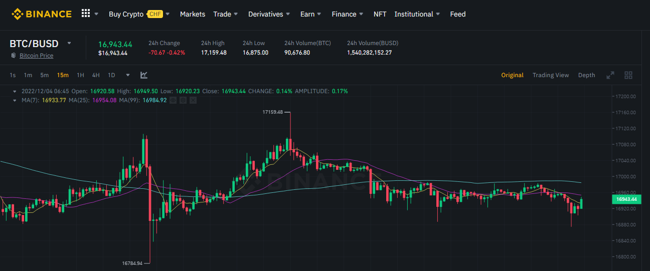
Task: Click the Binance logo
Action: [42, 14]
